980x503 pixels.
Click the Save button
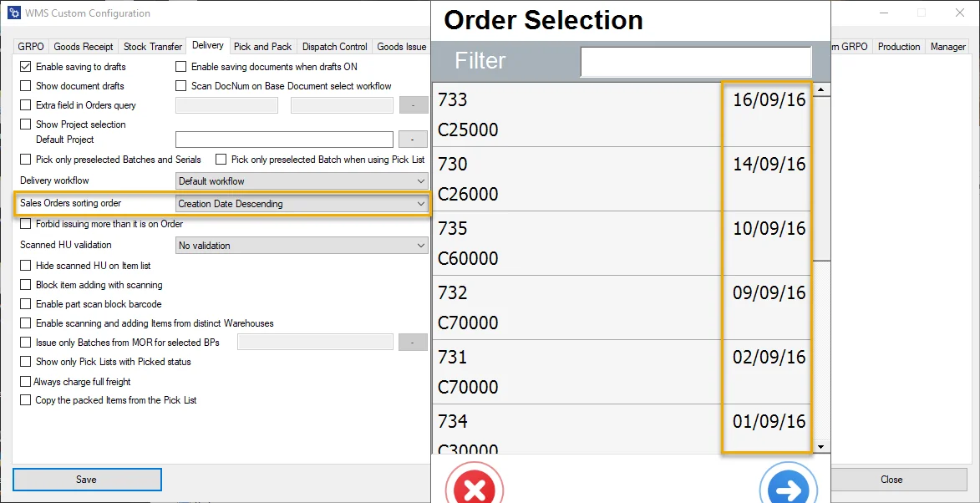click(87, 480)
